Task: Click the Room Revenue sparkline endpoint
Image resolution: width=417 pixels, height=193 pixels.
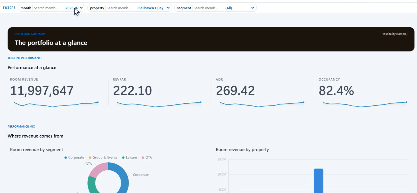Action: [x=98, y=102]
